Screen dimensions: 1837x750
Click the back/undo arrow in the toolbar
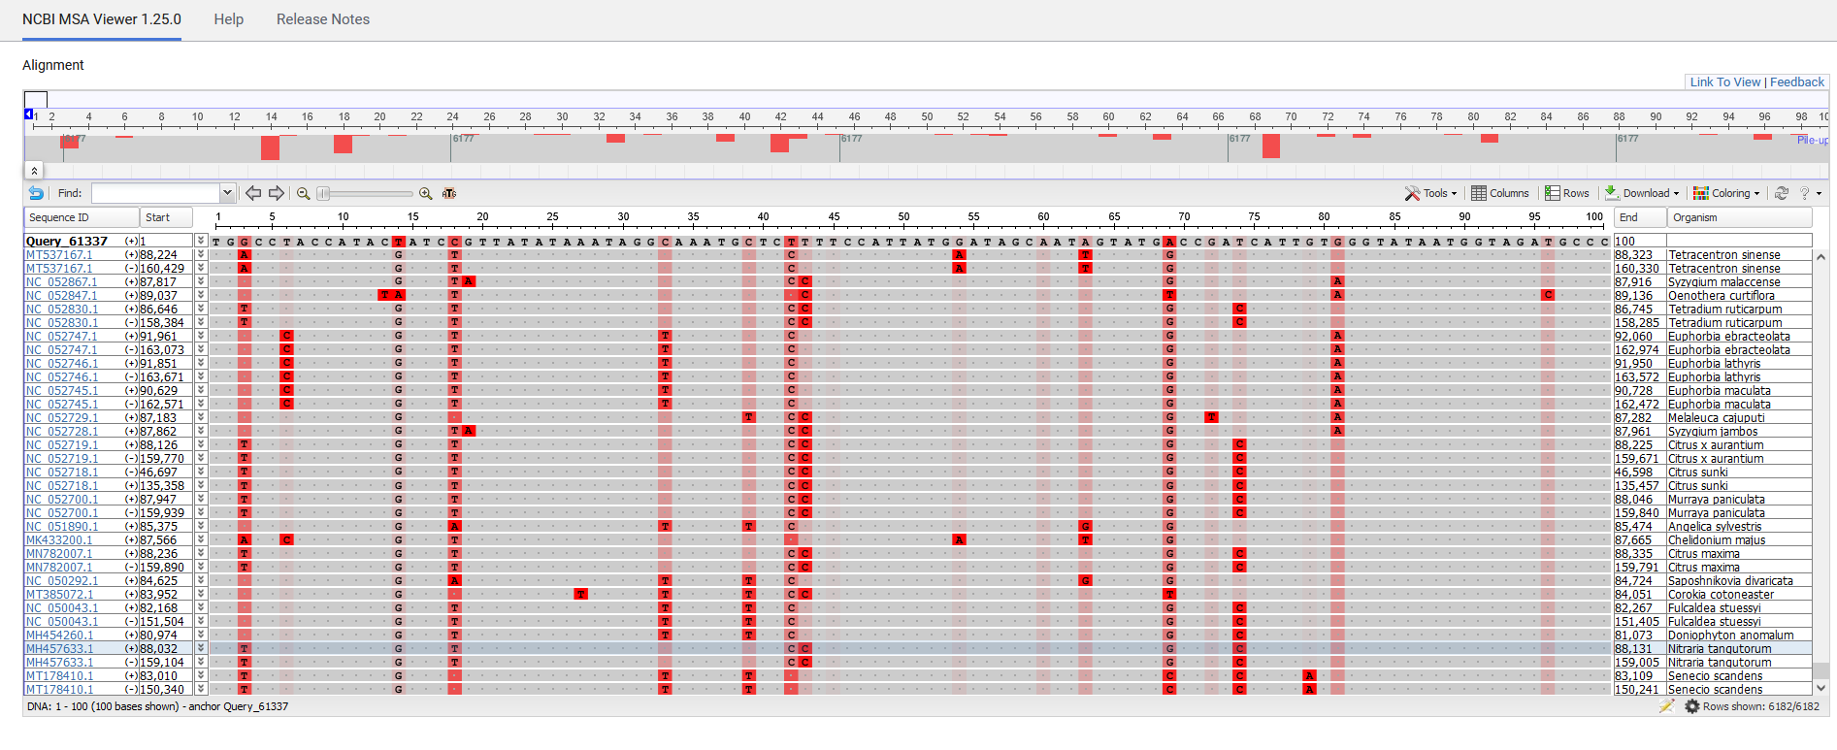click(x=36, y=193)
